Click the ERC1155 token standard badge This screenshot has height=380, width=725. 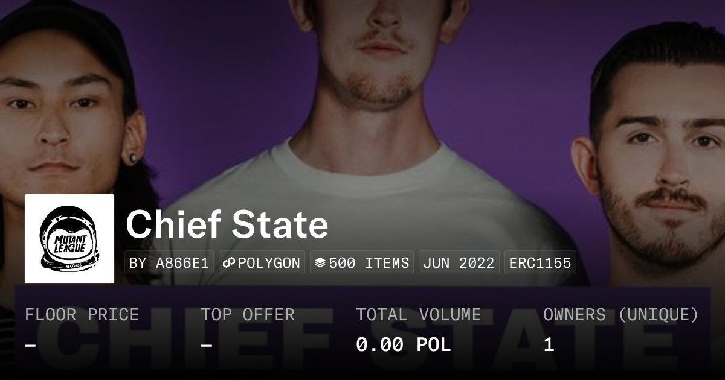pos(540,263)
